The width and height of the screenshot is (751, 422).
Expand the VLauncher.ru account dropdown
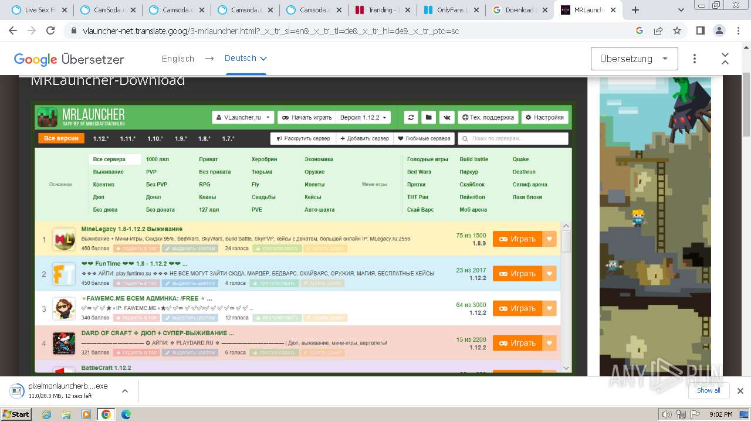pos(243,117)
